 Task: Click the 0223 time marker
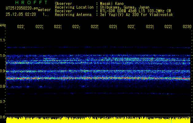coord(58,27)
